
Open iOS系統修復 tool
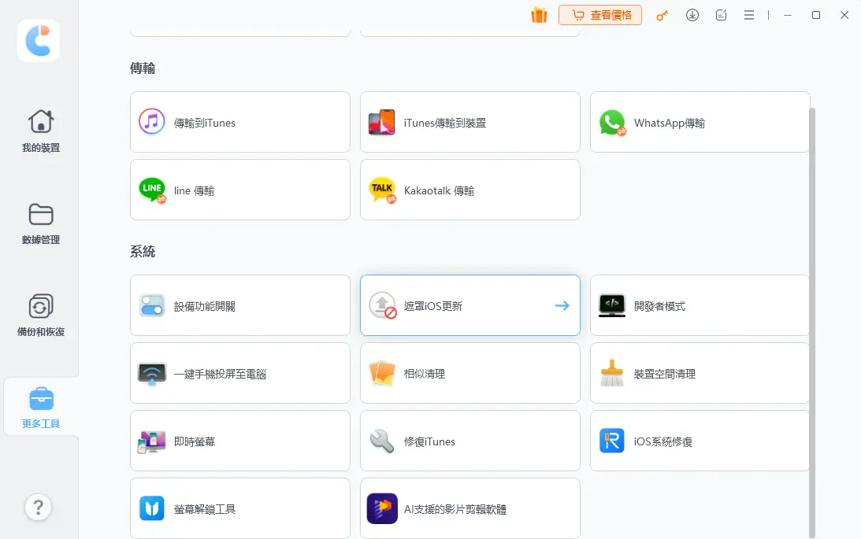coord(700,441)
